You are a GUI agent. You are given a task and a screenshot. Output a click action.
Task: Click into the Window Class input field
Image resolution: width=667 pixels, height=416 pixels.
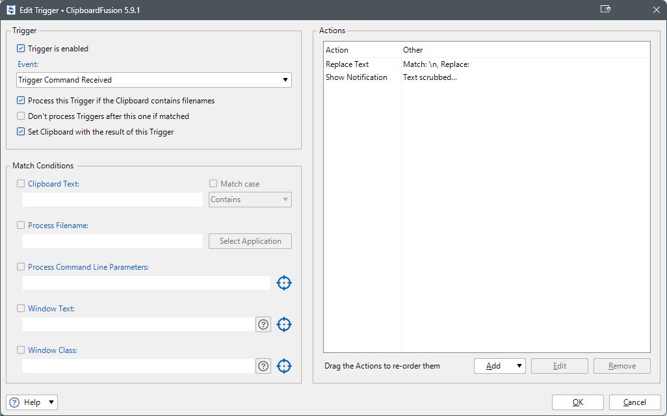(x=138, y=366)
